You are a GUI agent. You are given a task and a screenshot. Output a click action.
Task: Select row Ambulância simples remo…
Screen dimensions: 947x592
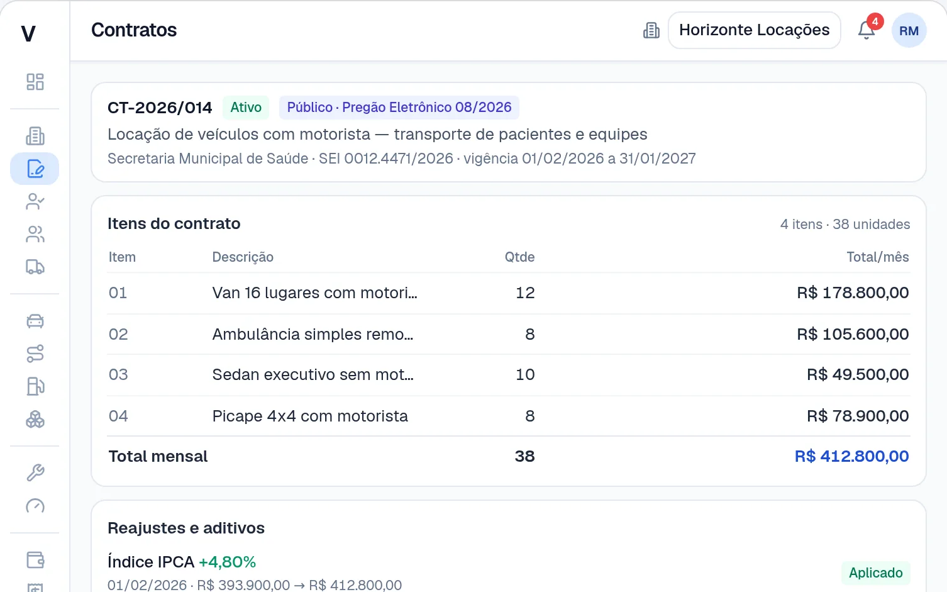(x=508, y=334)
